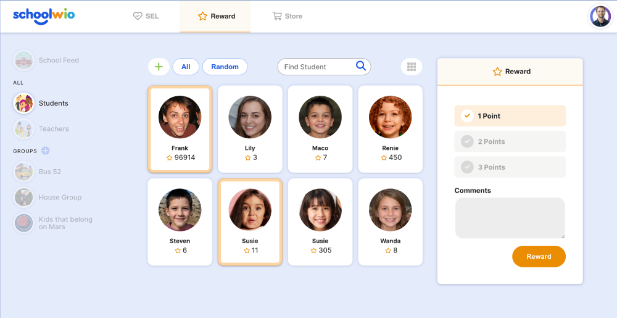Click the Comments text area
This screenshot has width=617, height=318.
point(510,218)
